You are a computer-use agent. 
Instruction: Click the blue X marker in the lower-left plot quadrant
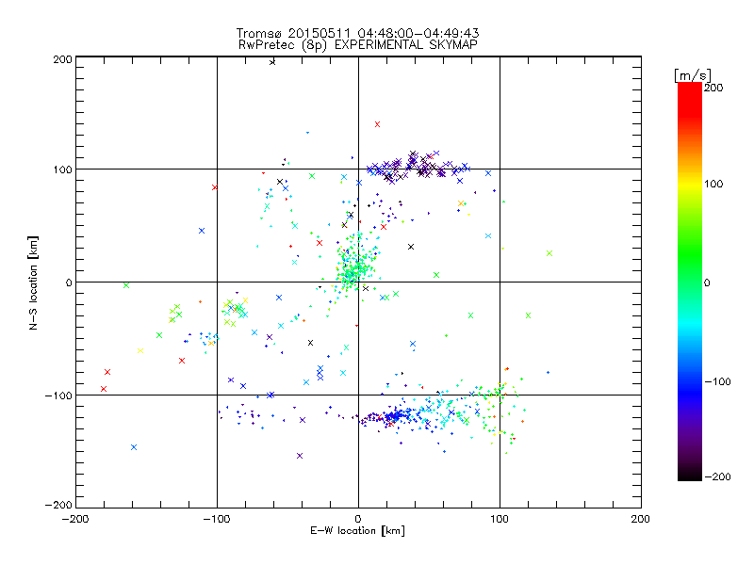(x=134, y=447)
